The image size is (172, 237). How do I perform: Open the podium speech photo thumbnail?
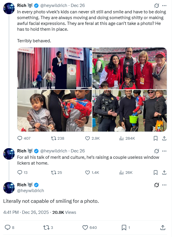(x=54, y=68)
